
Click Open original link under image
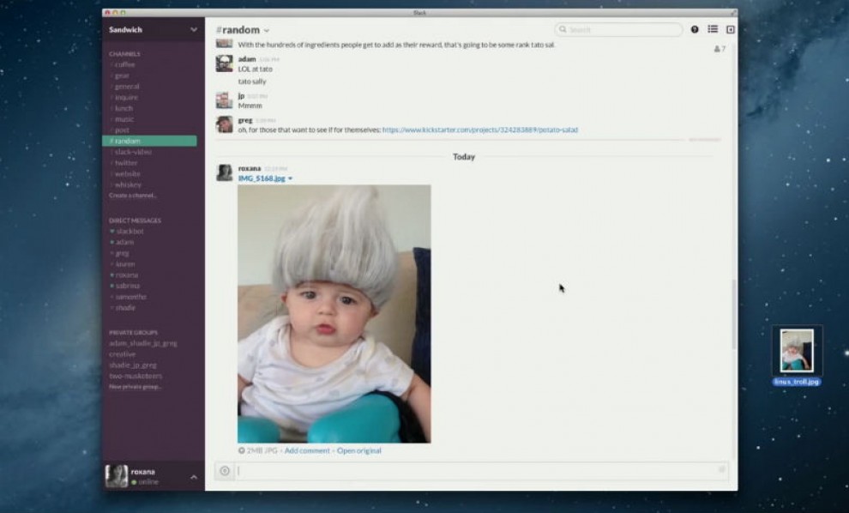[x=359, y=450]
